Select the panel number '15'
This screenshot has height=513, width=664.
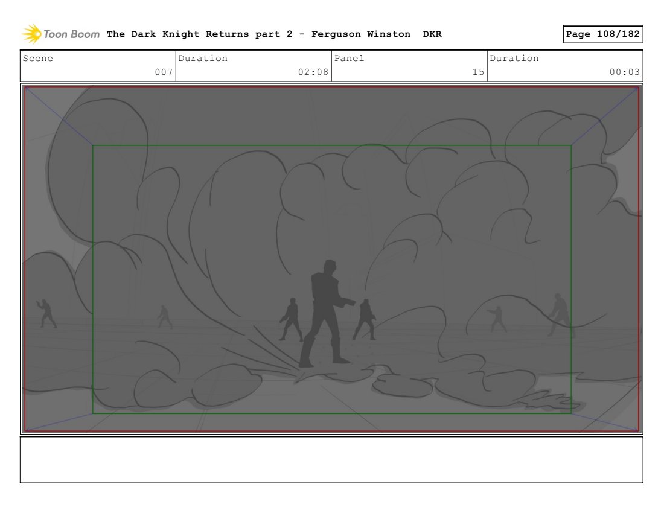[479, 72]
